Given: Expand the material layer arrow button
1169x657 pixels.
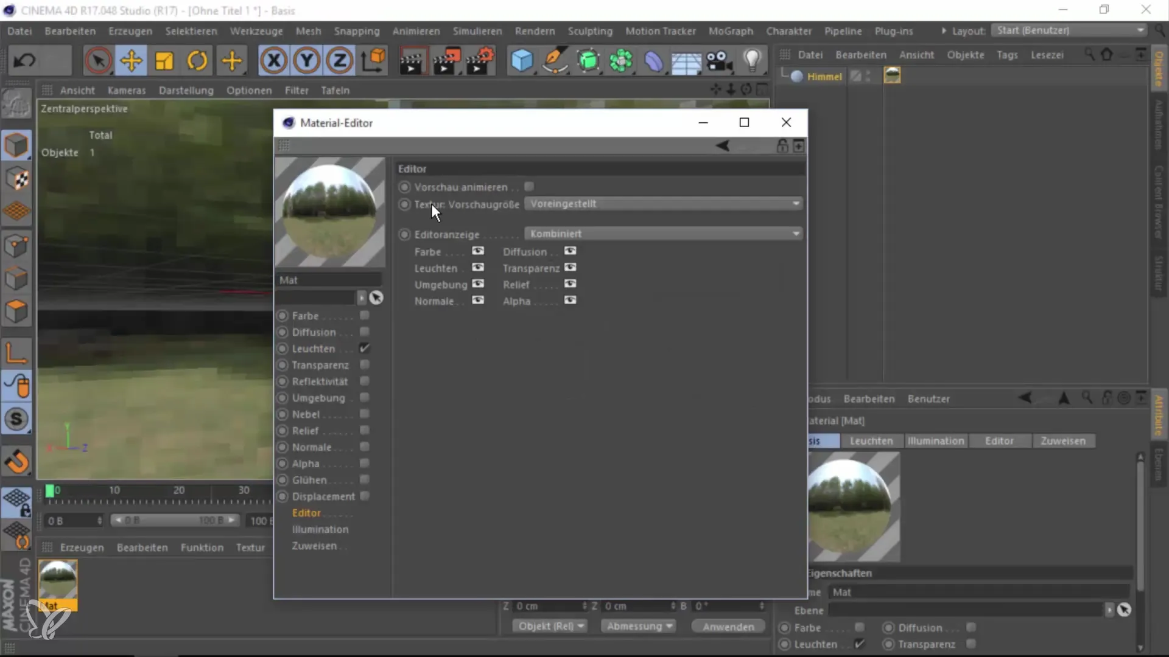Looking at the screenshot, I should coord(362,297).
